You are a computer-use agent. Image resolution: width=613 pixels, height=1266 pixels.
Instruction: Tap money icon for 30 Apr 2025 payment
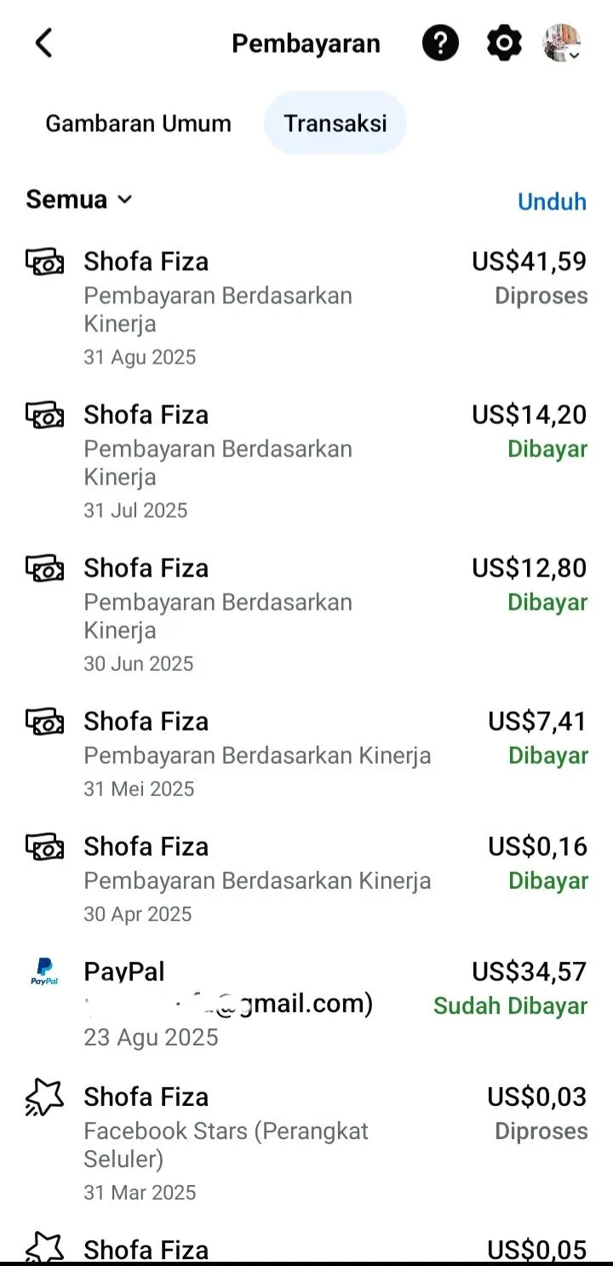click(45, 847)
